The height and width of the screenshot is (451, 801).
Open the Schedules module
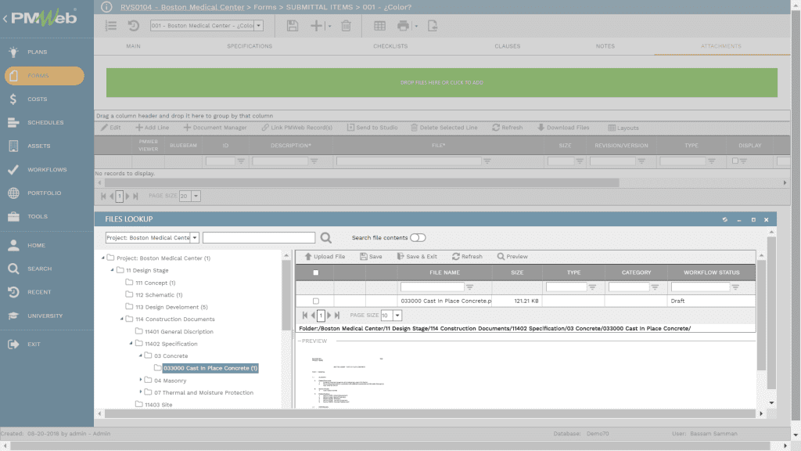pyautogui.click(x=45, y=122)
